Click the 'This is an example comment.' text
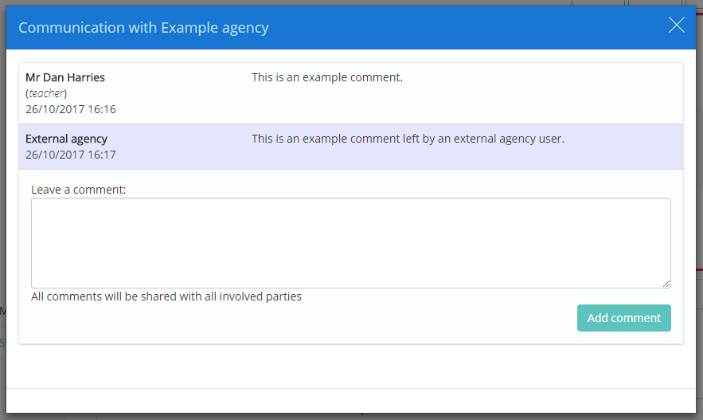 coord(327,77)
